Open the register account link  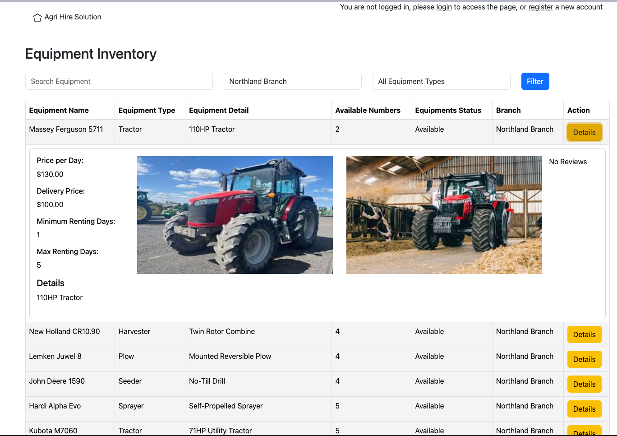(x=540, y=7)
